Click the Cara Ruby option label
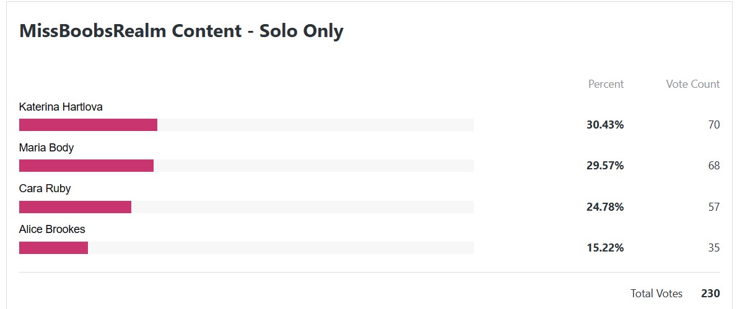This screenshot has height=309, width=737. click(x=45, y=188)
